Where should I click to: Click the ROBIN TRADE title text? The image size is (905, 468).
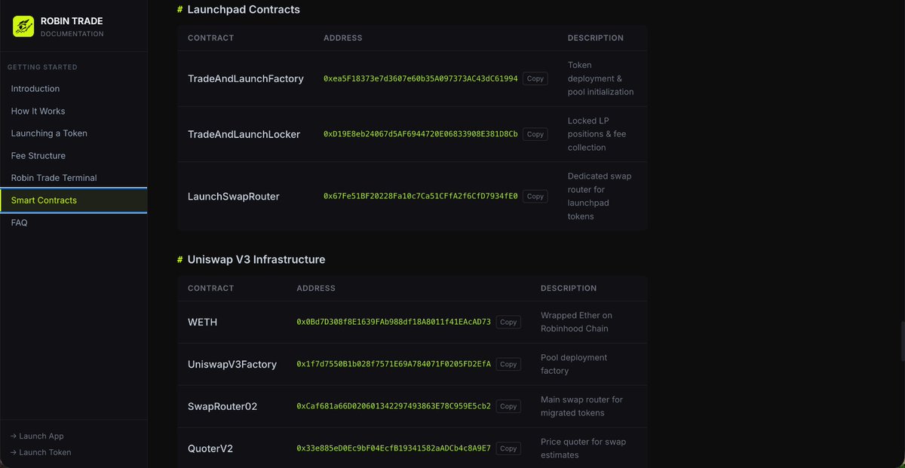pyautogui.click(x=72, y=21)
